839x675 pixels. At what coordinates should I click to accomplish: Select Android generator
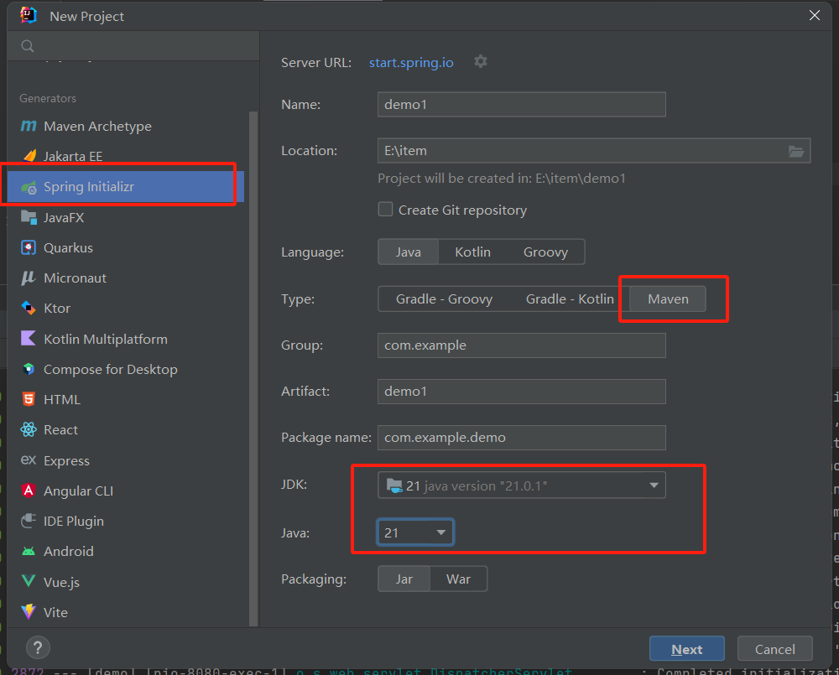pos(125,552)
